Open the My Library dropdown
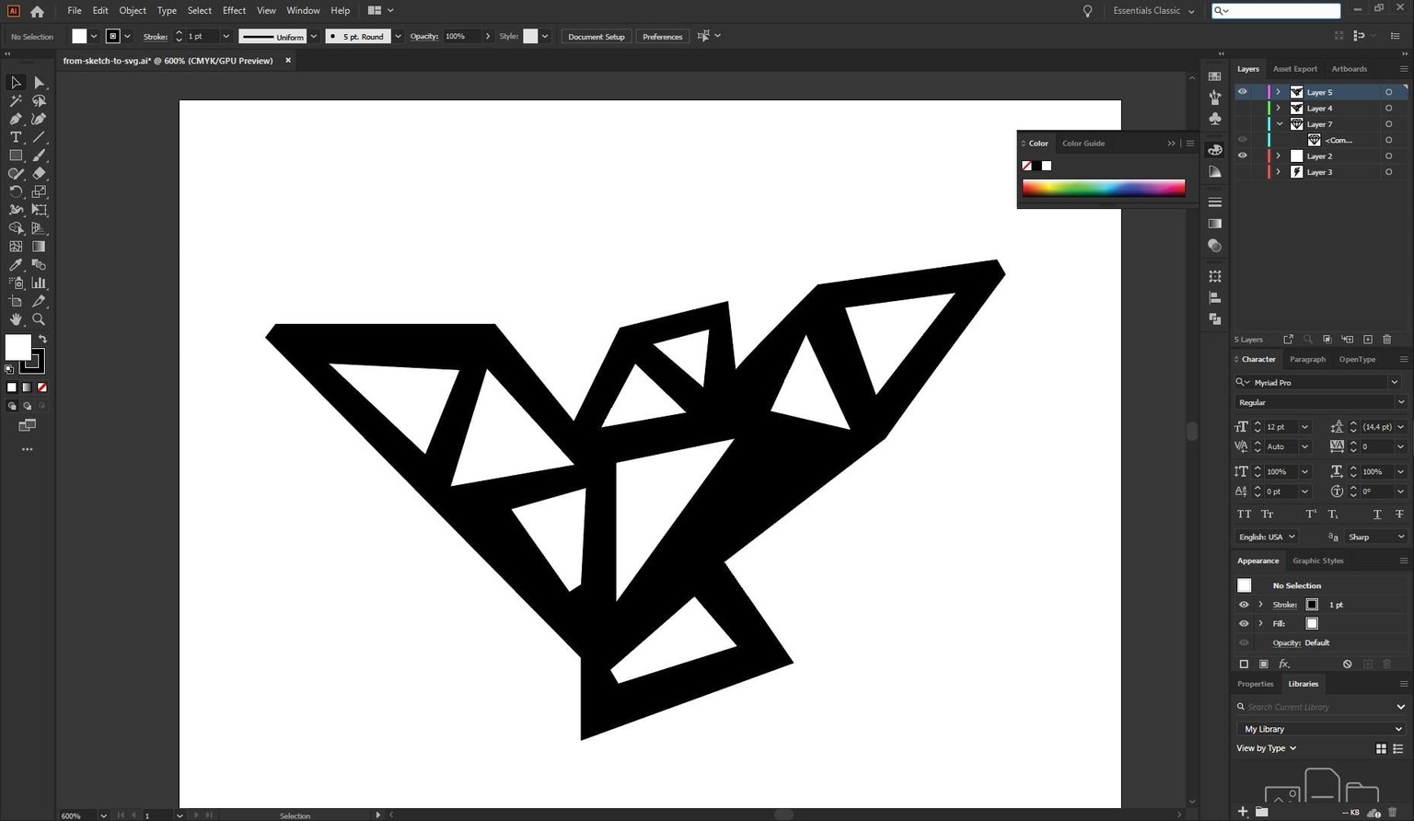Viewport: 1414px width, 821px height. (x=1321, y=729)
